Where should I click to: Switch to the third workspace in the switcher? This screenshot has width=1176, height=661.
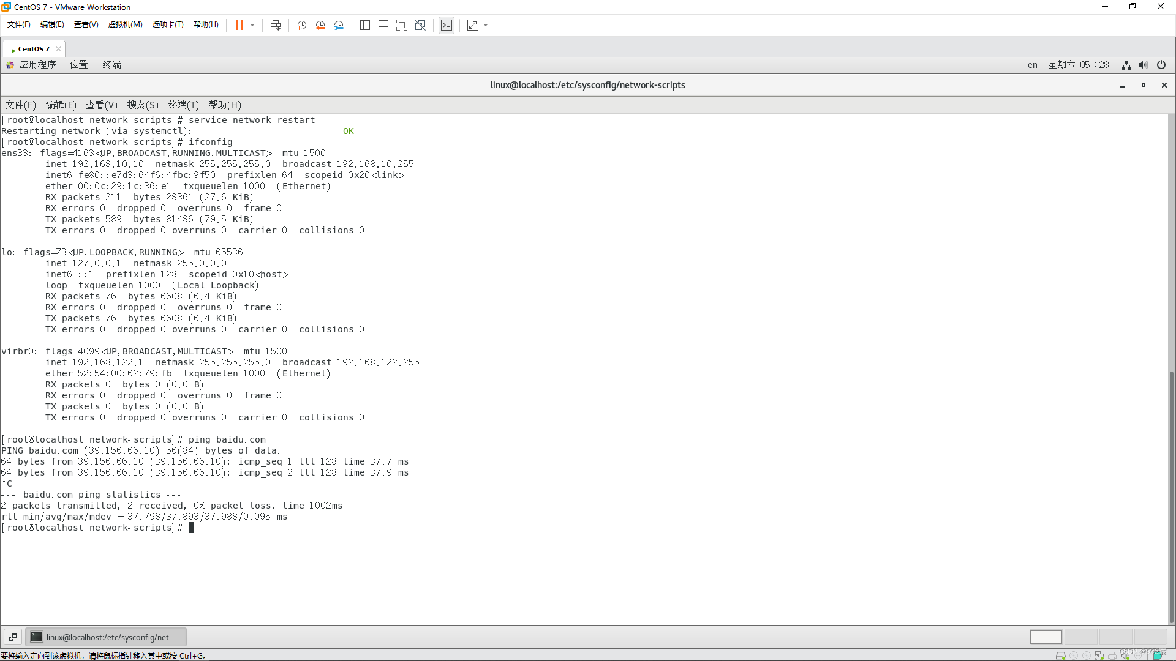pos(1116,637)
